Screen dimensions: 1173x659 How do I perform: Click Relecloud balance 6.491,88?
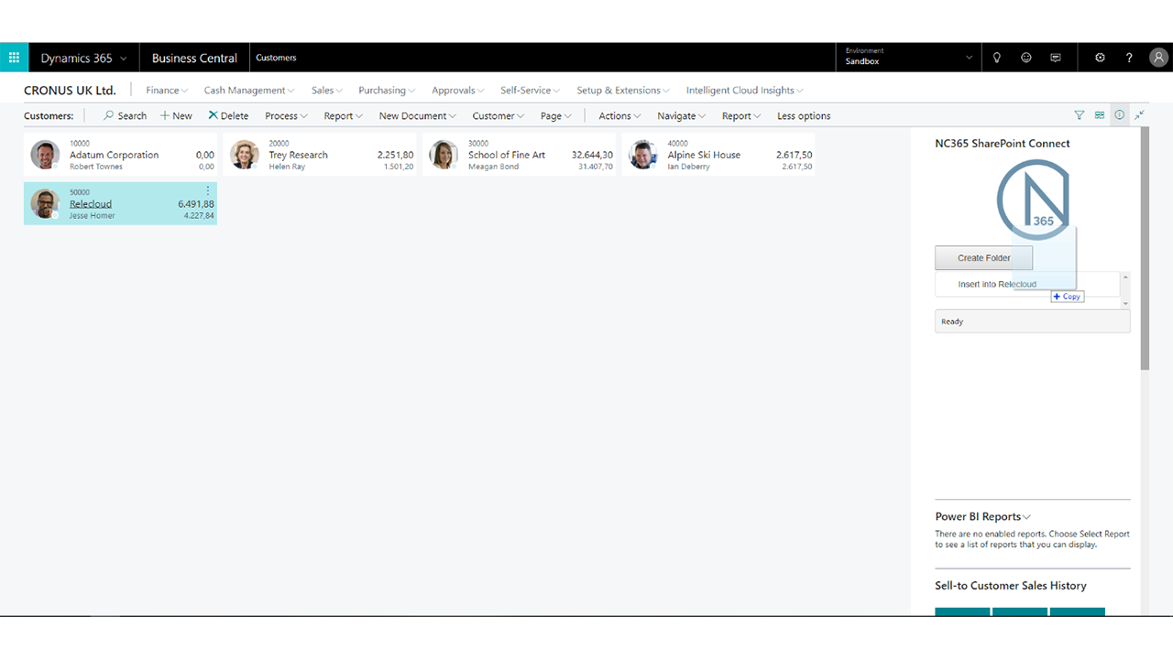click(196, 204)
